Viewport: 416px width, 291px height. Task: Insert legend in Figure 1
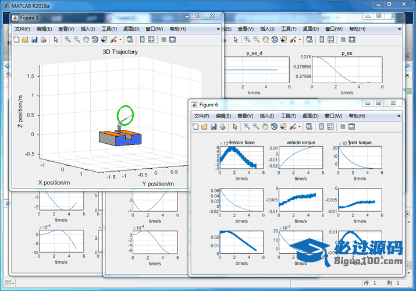pyautogui.click(x=151, y=40)
